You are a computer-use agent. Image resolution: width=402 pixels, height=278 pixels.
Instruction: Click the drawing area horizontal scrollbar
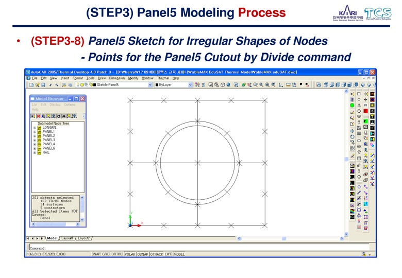coord(290,238)
